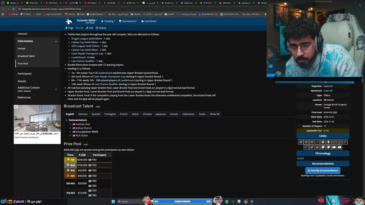The width and height of the screenshot is (365, 205).
Task: Open Google Chrome from the taskbar
Action: coord(246,202)
